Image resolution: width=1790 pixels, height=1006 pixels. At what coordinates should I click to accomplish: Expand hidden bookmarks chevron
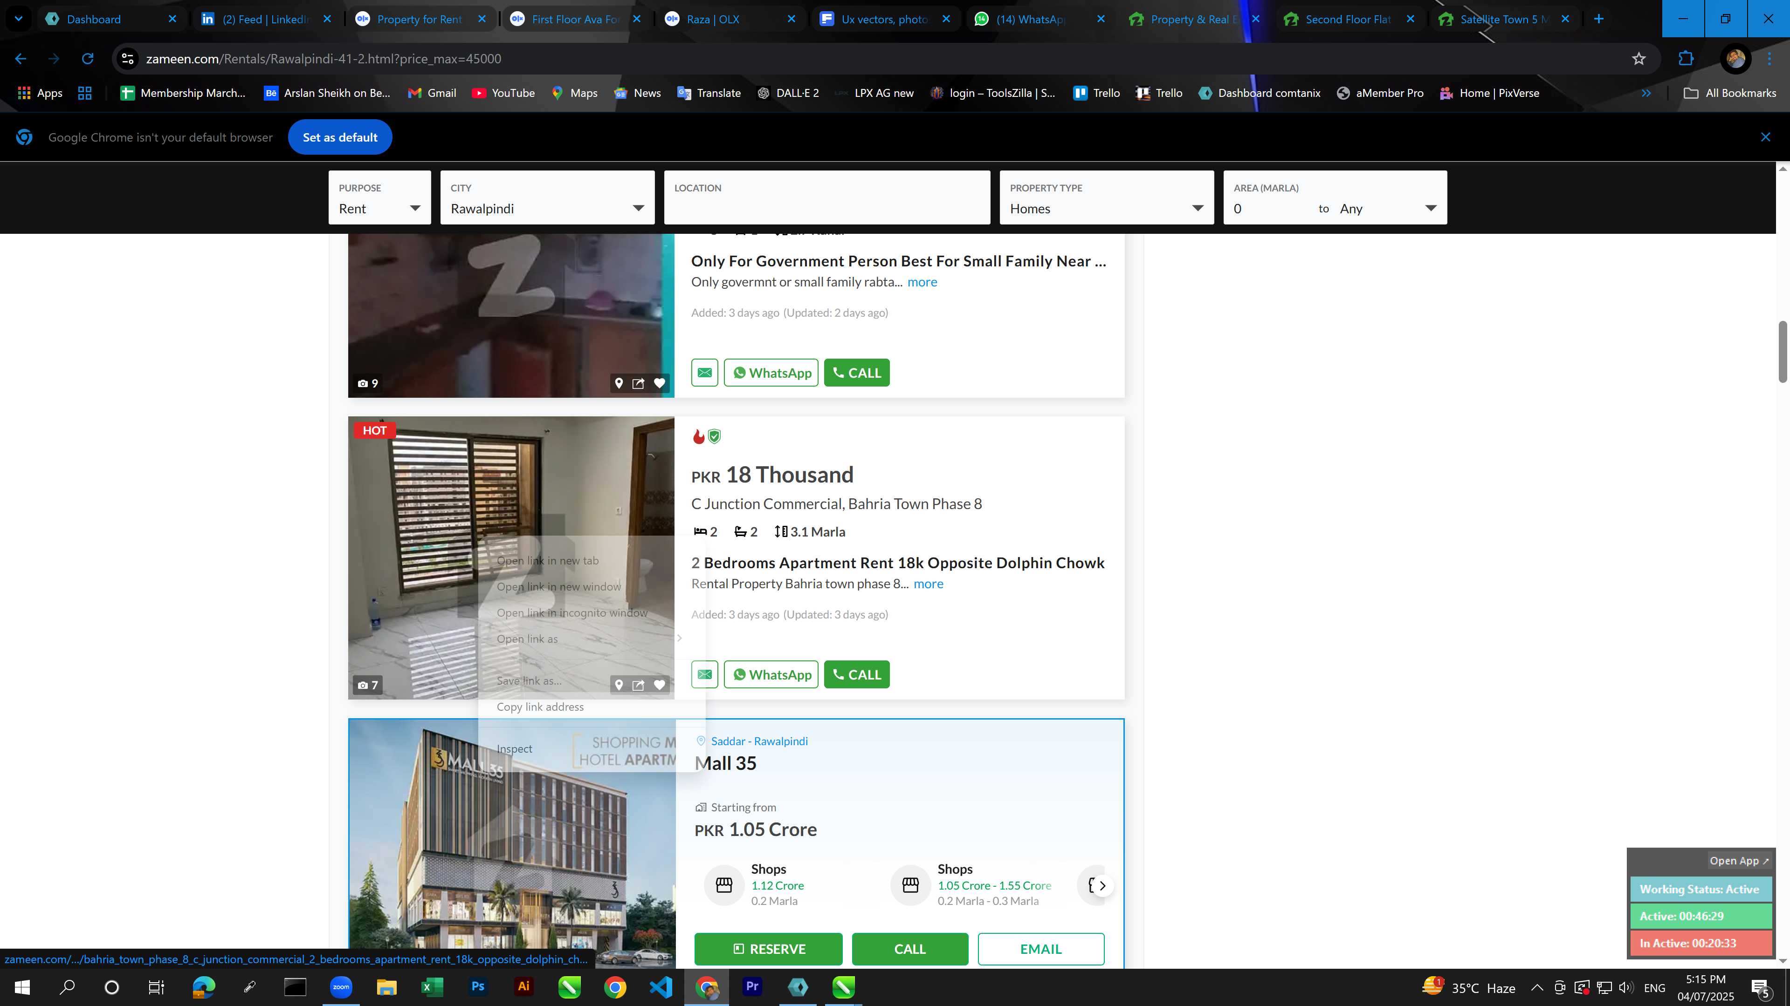(x=1645, y=93)
